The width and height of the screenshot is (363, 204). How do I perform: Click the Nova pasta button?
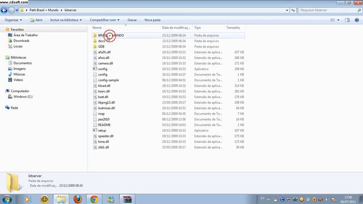[153, 20]
